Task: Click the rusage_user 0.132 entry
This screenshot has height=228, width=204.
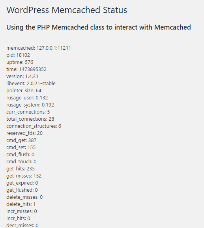Action: pyautogui.click(x=27, y=98)
